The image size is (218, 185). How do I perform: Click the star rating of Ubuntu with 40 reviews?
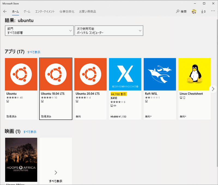[x=13, y=98]
